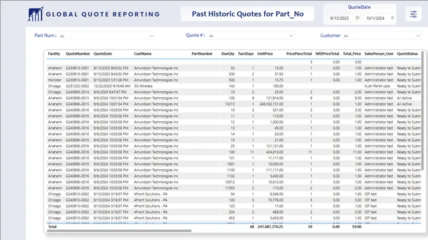This screenshot has width=428, height=240.
Task: Expand the Part Num dropdown
Action: coord(151,36)
